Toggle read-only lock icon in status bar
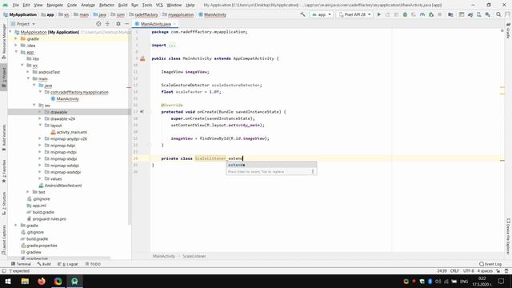Image resolution: width=512 pixels, height=288 pixels. (x=498, y=271)
